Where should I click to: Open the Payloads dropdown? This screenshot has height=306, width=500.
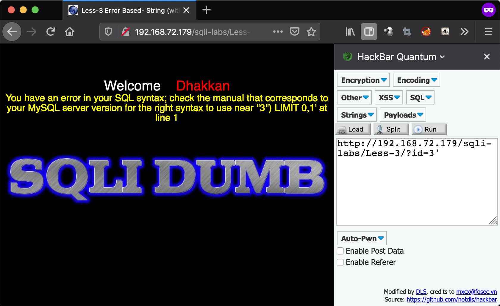(x=403, y=115)
